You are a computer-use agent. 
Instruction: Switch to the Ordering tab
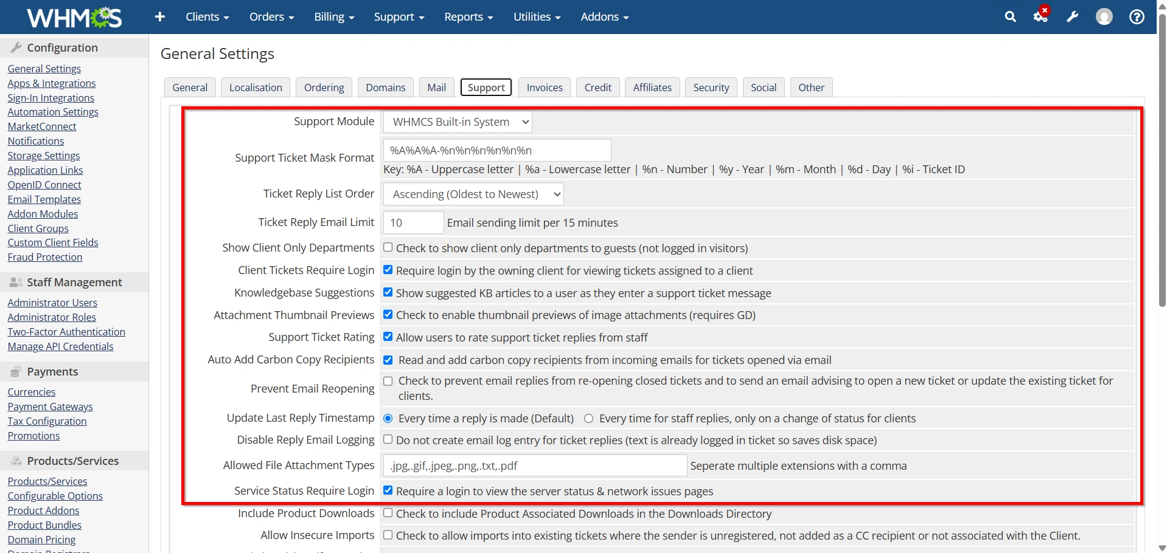pyautogui.click(x=324, y=88)
